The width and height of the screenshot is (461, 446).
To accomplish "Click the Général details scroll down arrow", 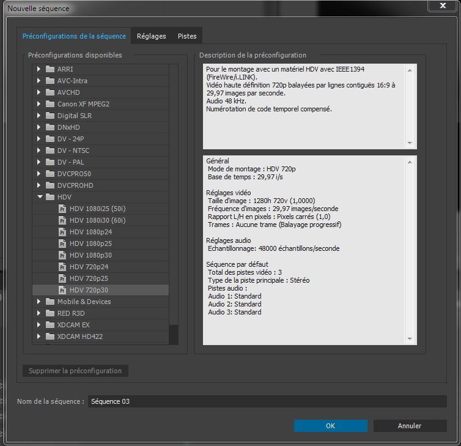I will pyautogui.click(x=410, y=339).
